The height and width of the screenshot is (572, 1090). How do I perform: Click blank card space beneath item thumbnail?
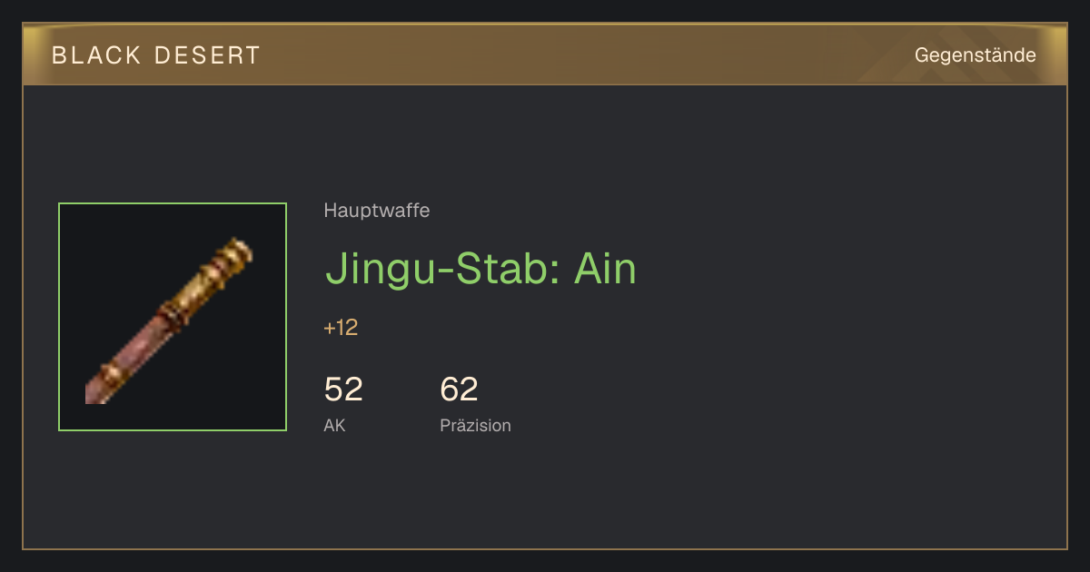click(173, 490)
